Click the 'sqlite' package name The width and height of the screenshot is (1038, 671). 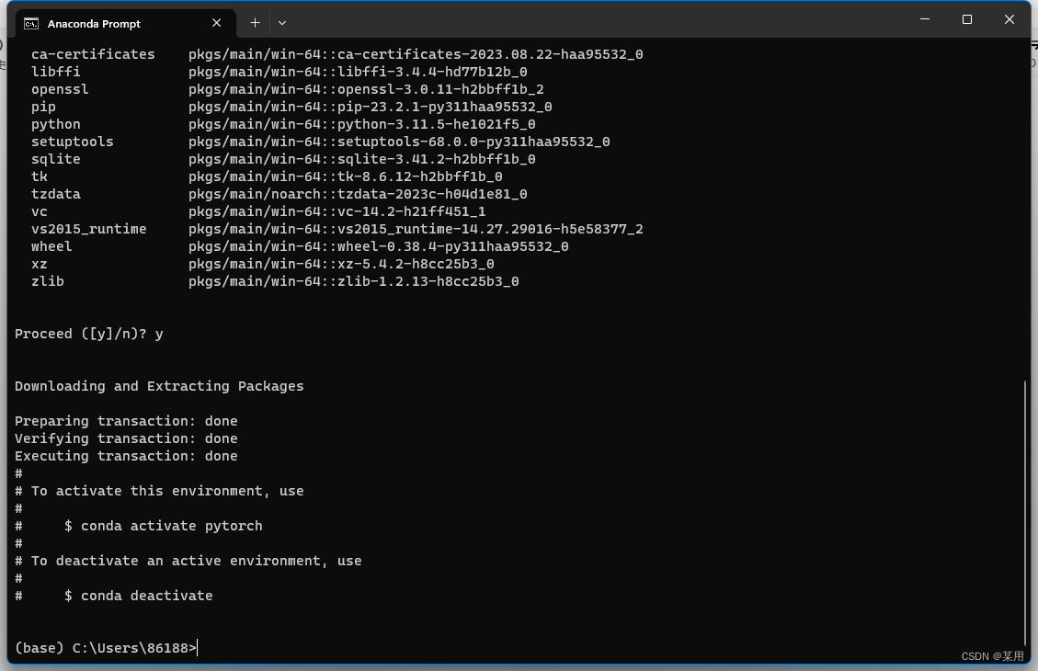(x=55, y=159)
